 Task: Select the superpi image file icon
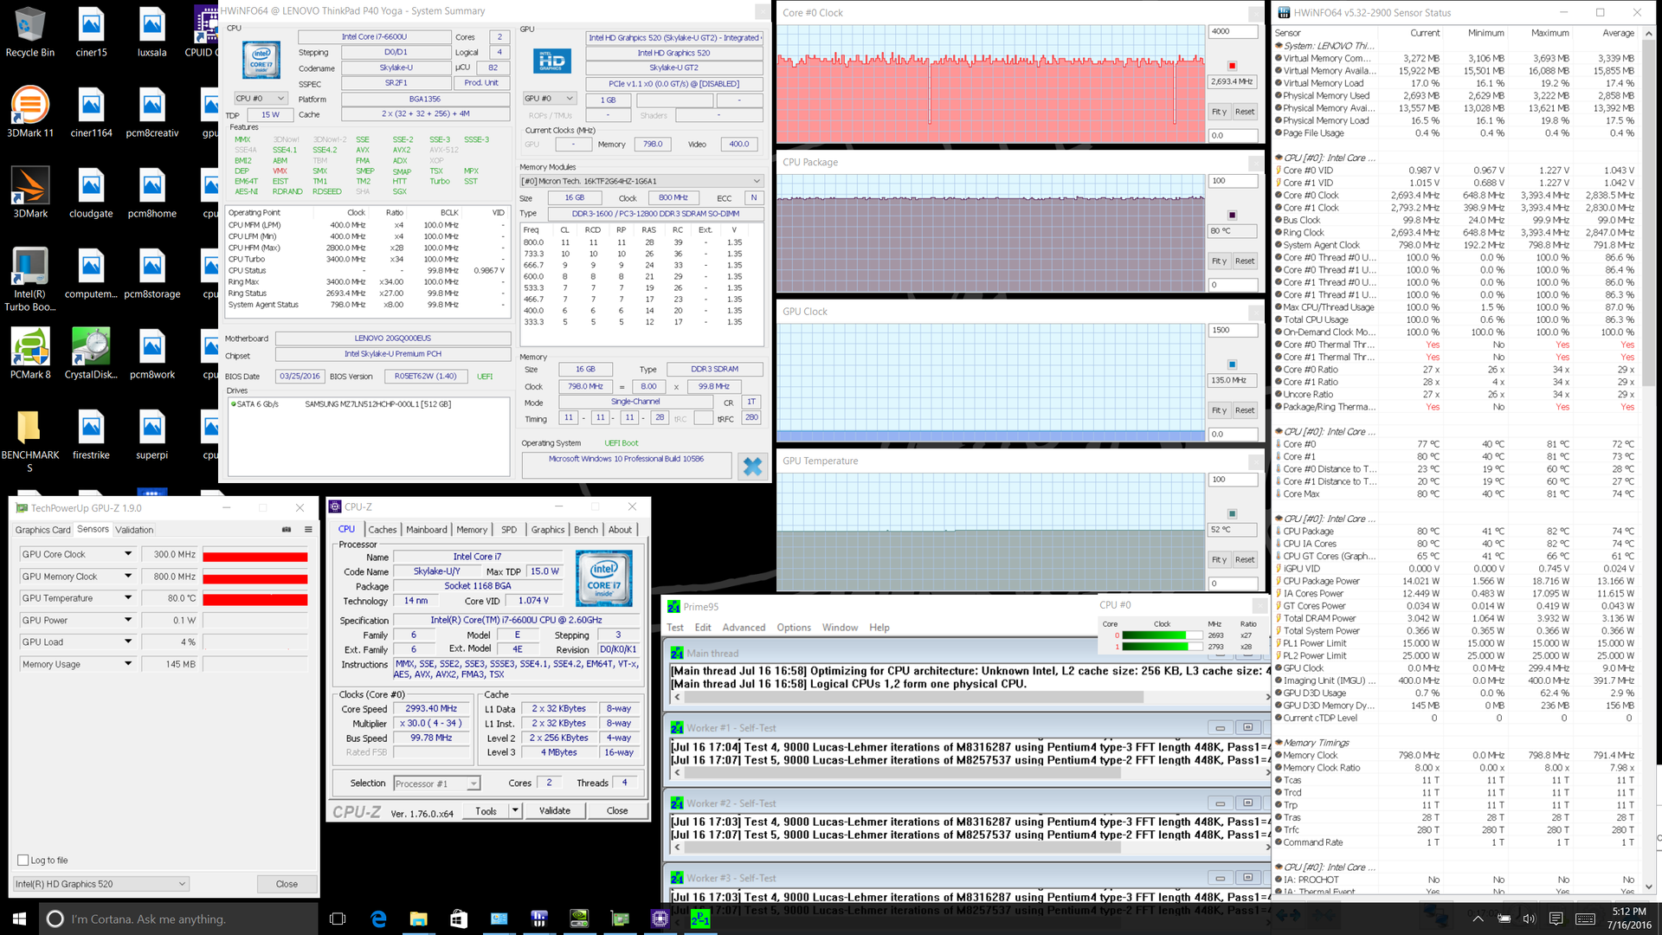(x=151, y=434)
